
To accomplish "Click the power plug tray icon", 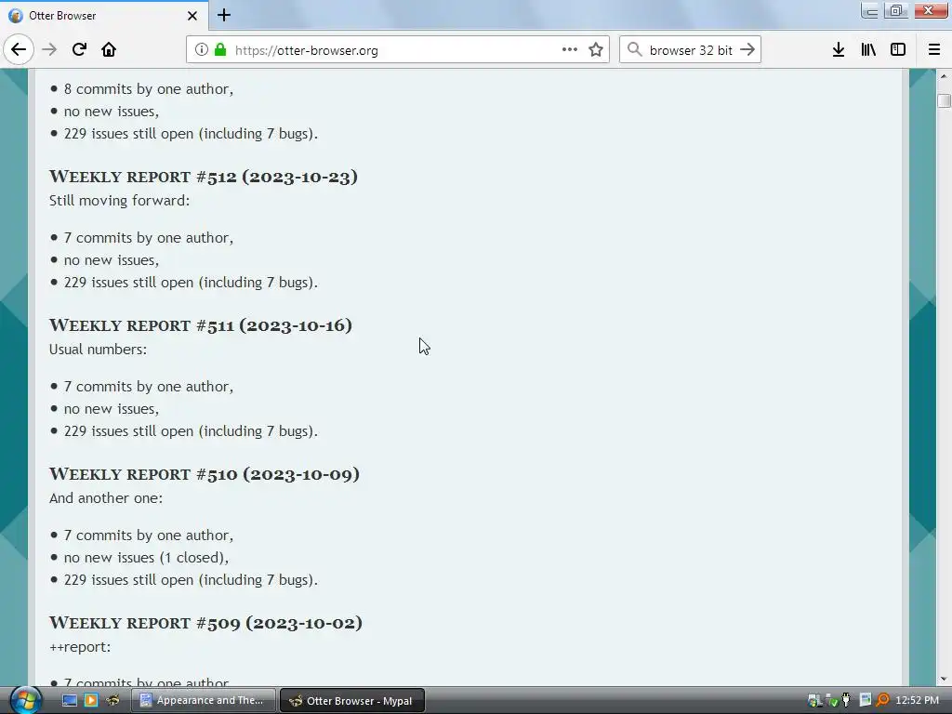I will (x=846, y=701).
